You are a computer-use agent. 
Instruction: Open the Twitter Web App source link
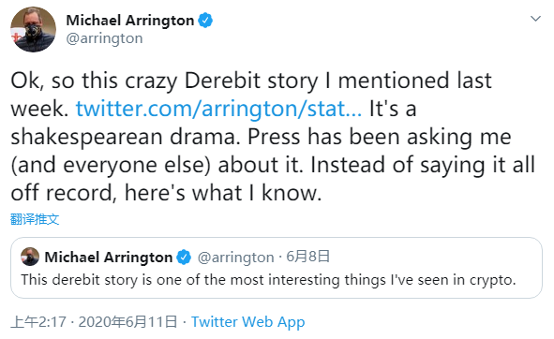point(248,322)
